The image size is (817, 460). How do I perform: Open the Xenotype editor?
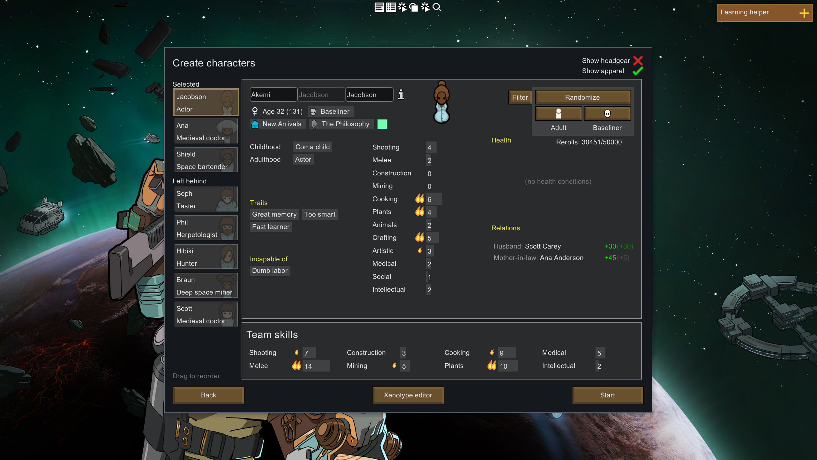[x=408, y=395]
